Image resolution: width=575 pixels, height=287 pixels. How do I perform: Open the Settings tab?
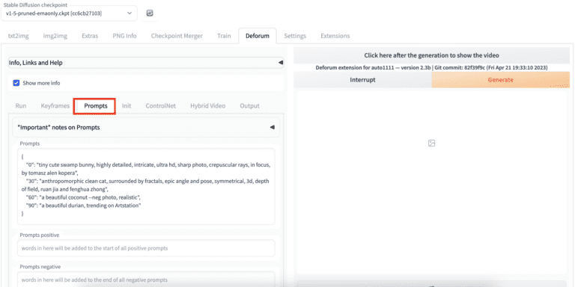[x=295, y=36]
